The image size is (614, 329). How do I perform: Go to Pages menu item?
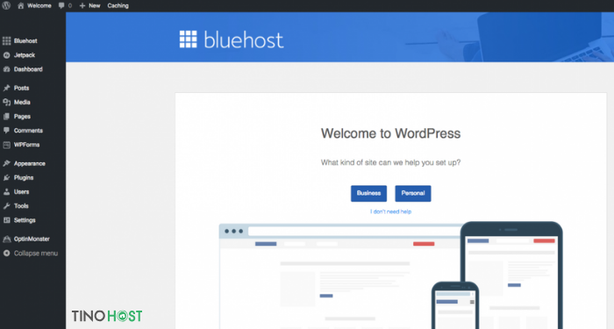pyautogui.click(x=22, y=117)
